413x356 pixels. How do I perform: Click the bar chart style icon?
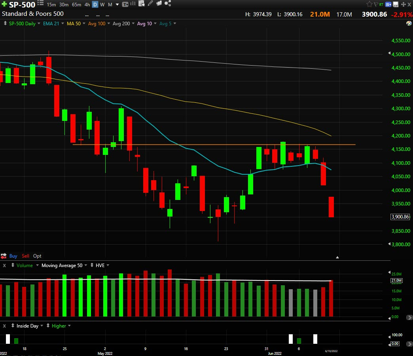pyautogui.click(x=133, y=4)
